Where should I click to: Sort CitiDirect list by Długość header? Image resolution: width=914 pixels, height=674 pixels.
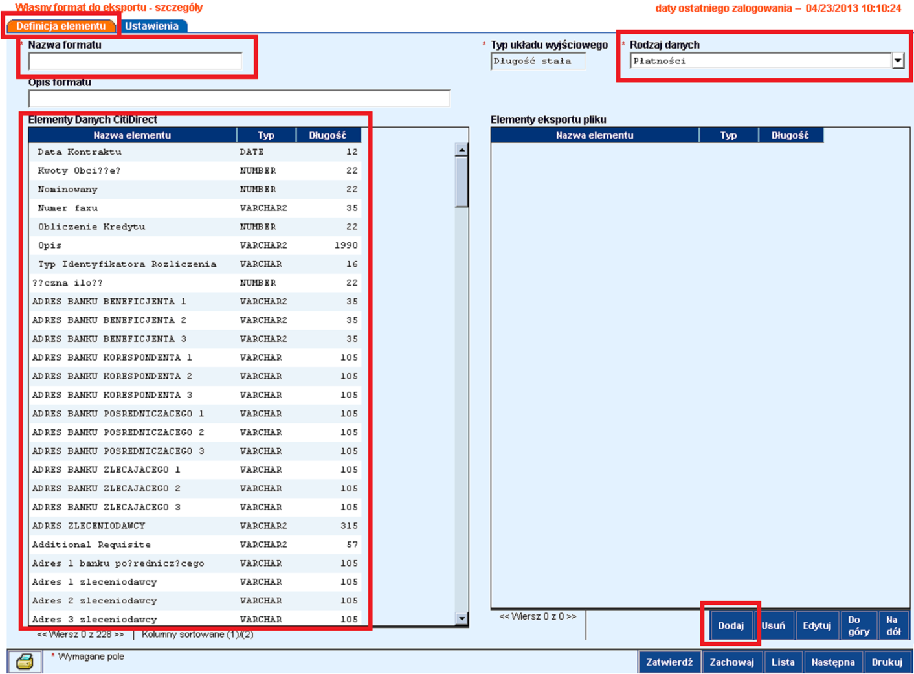[x=328, y=135]
